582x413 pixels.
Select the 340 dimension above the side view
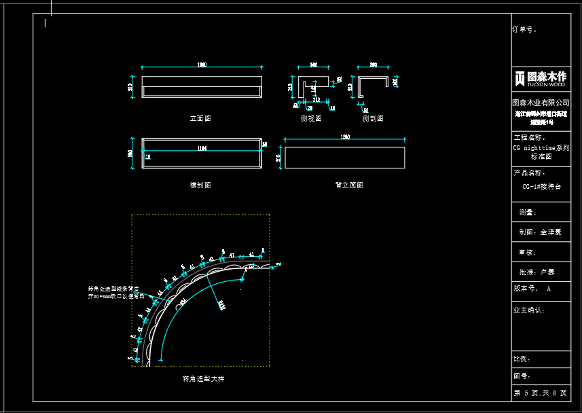click(x=314, y=65)
